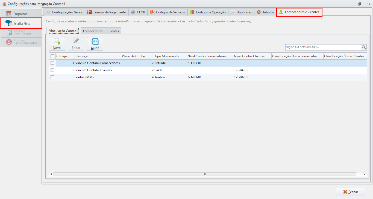The height and width of the screenshot is (199, 373).
Task: Switch to the Fornecedores sub-tab
Action: click(93, 31)
